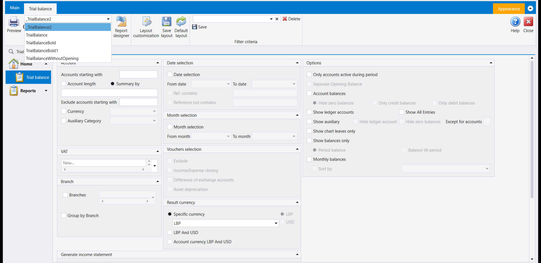The height and width of the screenshot is (263, 541).
Task: Click the search magnifier icon
Action: [11, 52]
